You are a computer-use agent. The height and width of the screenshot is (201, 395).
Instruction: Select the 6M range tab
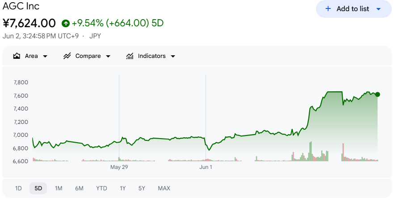click(79, 188)
